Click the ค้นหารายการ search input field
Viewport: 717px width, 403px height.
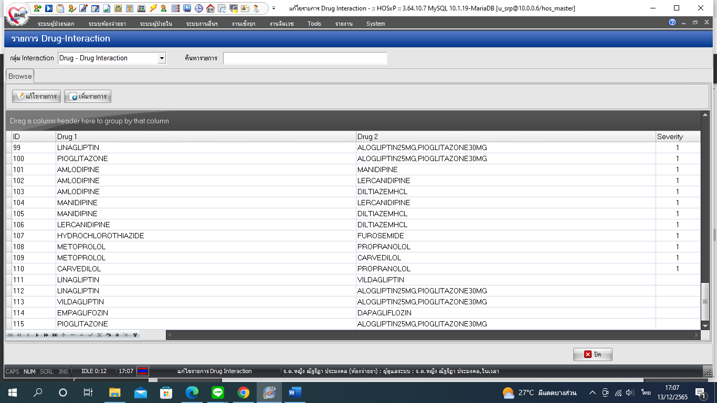click(305, 58)
